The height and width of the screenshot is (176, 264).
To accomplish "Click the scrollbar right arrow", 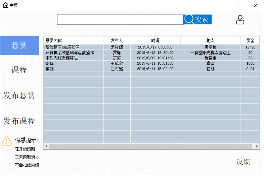I will tap(256, 146).
